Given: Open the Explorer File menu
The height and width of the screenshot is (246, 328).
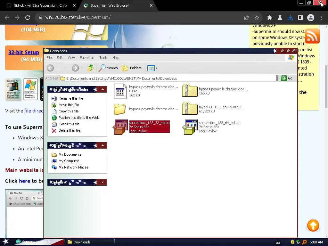Looking at the screenshot, I should [x=49, y=58].
